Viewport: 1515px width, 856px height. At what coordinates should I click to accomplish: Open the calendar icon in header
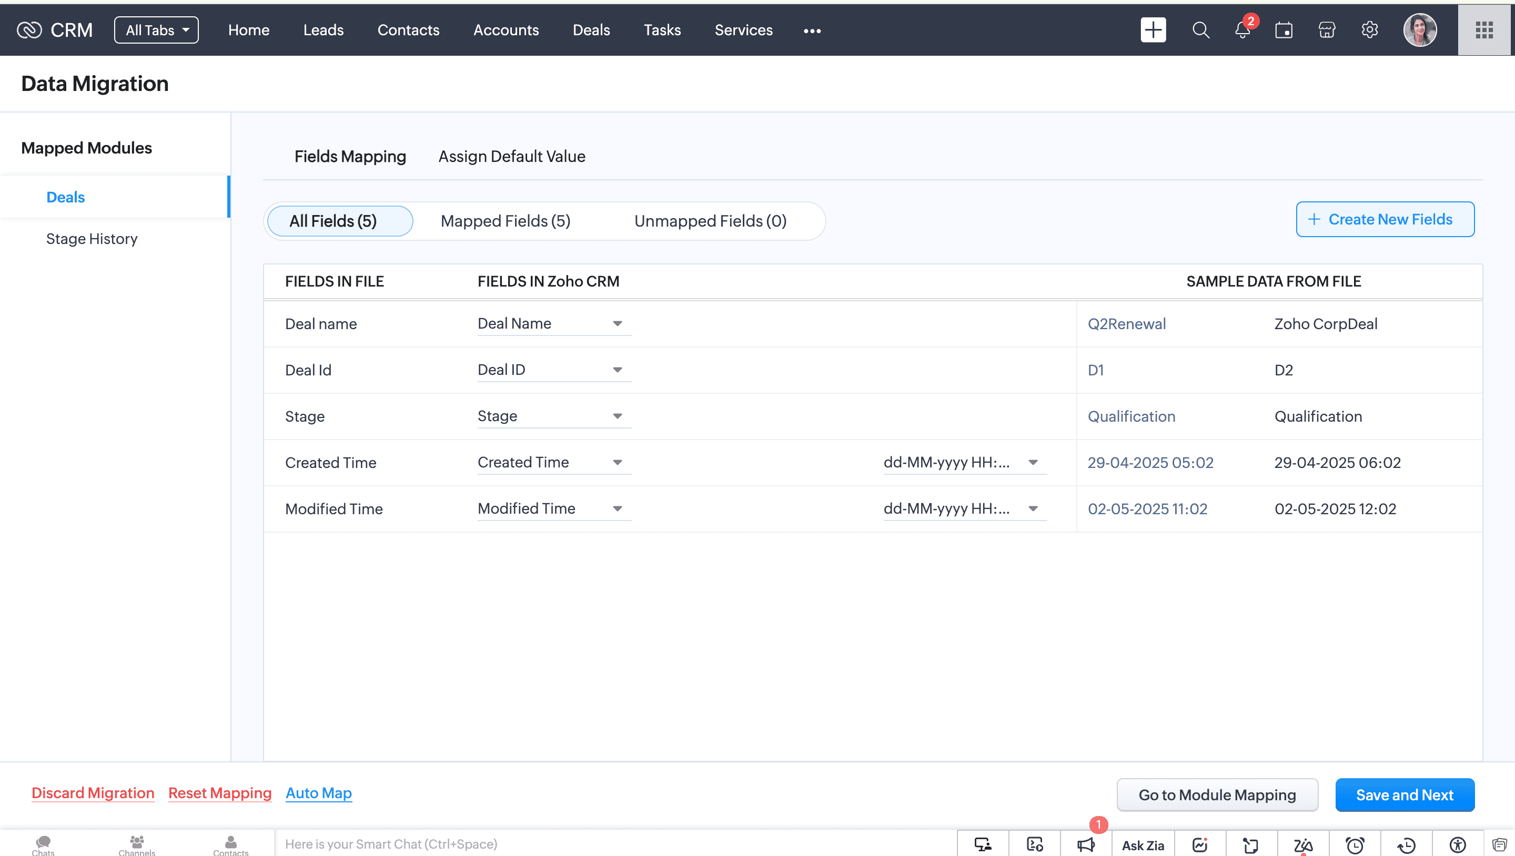(1284, 30)
